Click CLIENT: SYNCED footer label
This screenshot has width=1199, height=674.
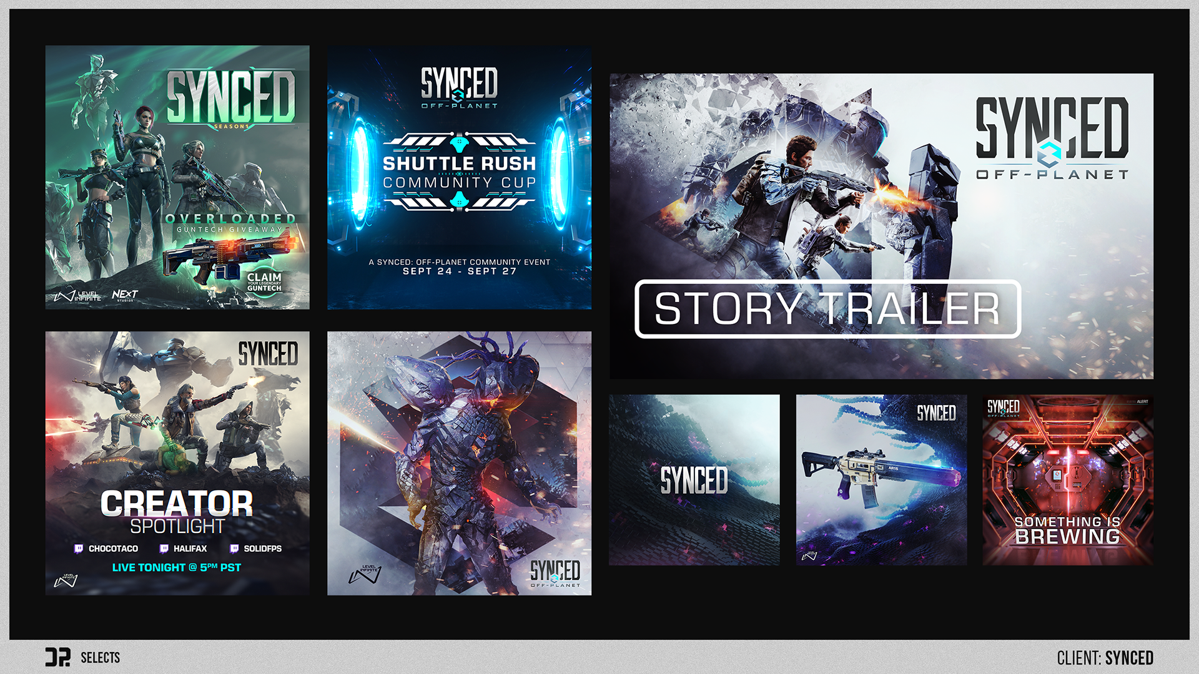click(1105, 658)
